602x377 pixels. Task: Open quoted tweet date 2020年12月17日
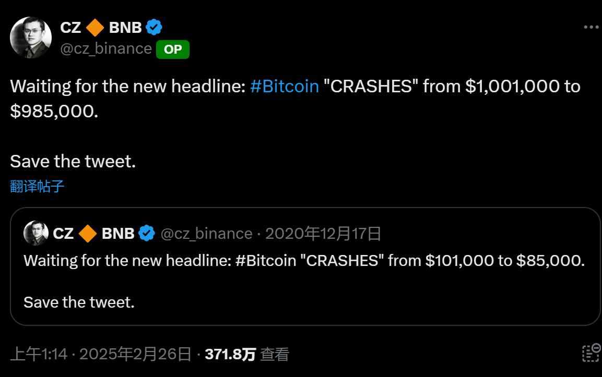[x=323, y=233]
